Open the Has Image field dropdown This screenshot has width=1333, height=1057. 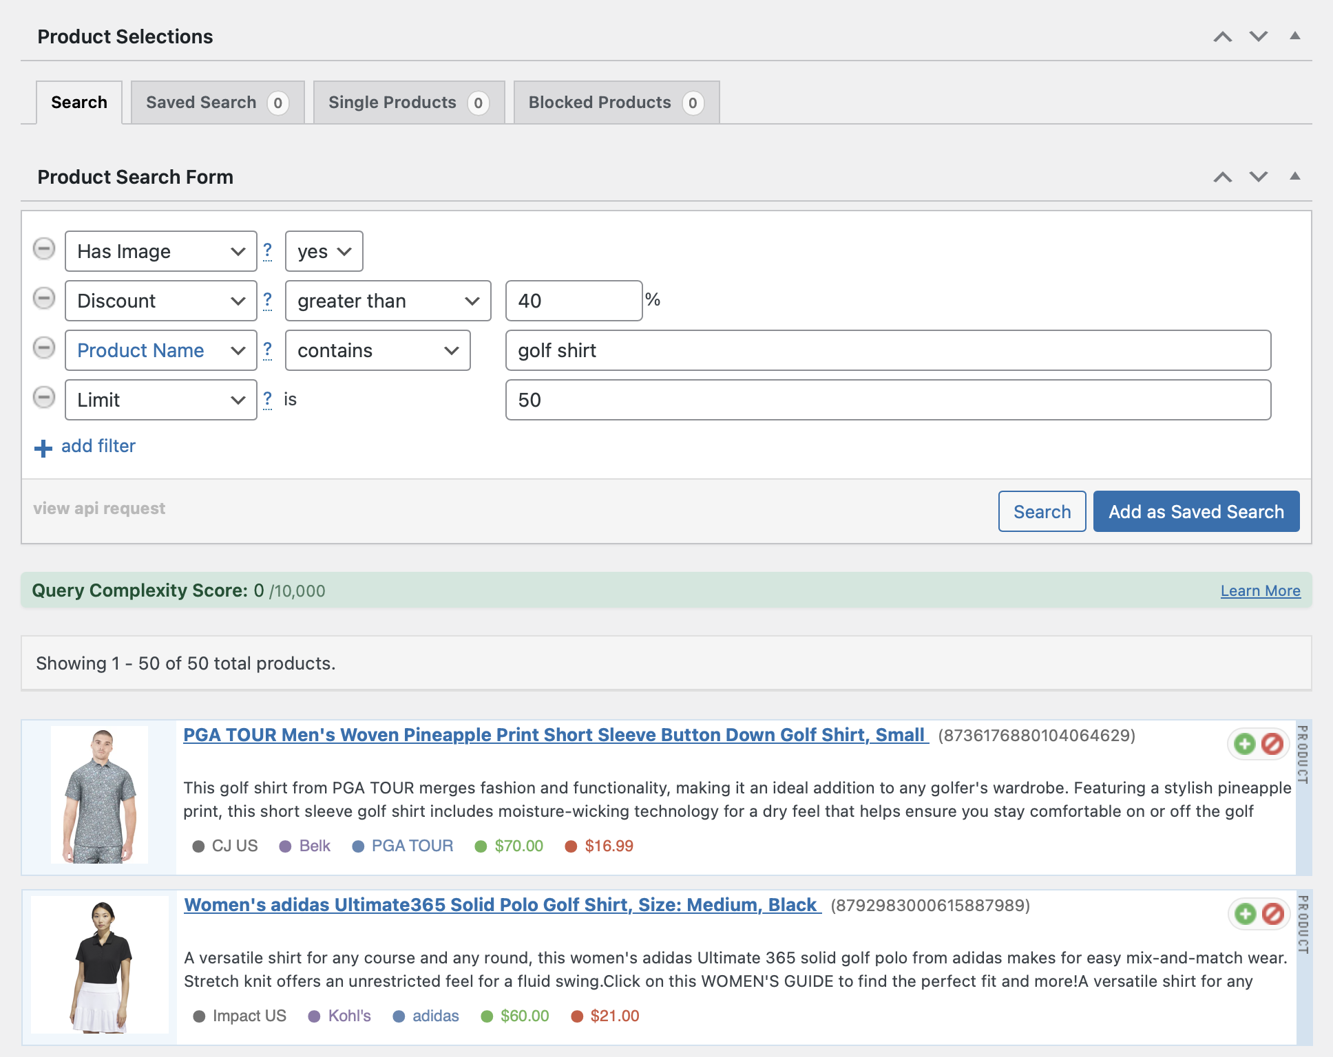[x=161, y=251]
